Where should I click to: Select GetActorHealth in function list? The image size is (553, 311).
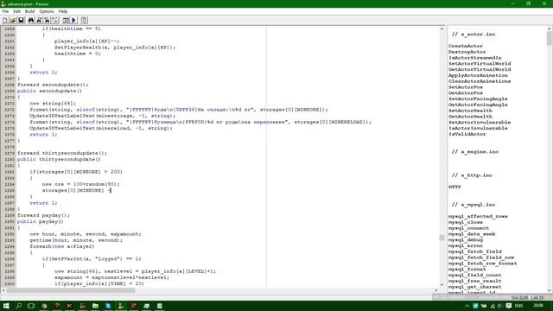coord(470,117)
